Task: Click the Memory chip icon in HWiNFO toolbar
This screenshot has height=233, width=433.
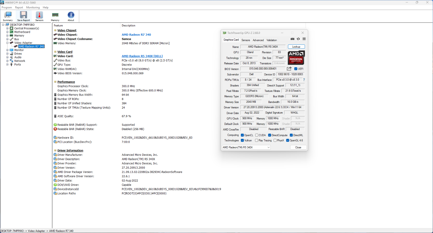Action: (x=55, y=15)
